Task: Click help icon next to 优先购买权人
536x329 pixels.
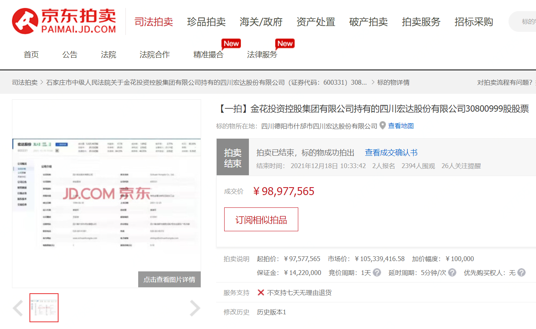Action: pyautogui.click(x=521, y=273)
